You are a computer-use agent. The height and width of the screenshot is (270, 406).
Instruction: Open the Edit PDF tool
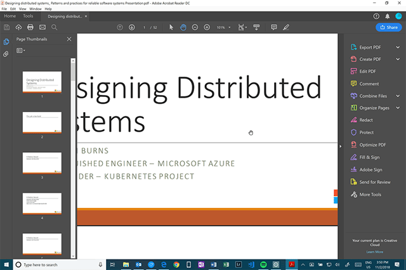tap(363, 72)
